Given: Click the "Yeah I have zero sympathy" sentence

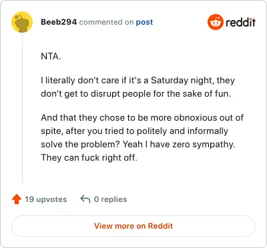Looking at the screenshot, I should [179, 144].
